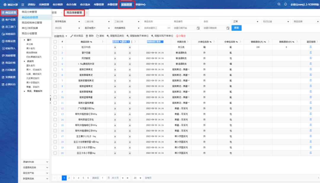The height and width of the screenshot is (183, 320).
Task: Go to page 3 in pagination
Action: tap(74, 178)
